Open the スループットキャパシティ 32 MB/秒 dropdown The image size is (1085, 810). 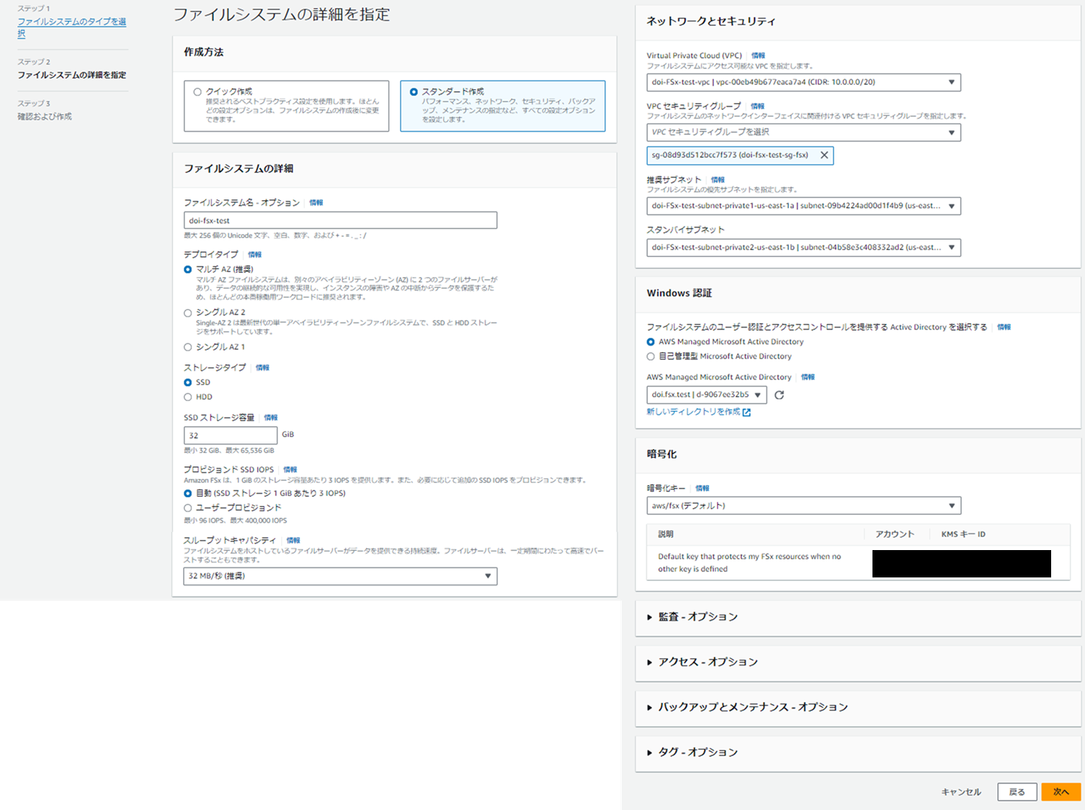340,576
